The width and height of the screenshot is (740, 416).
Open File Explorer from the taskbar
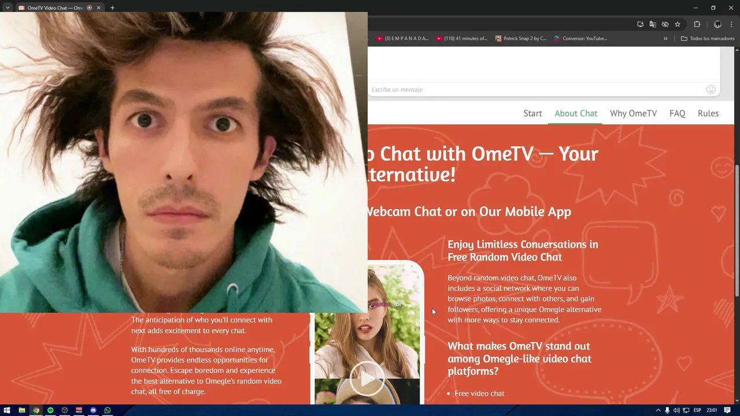coord(21,410)
